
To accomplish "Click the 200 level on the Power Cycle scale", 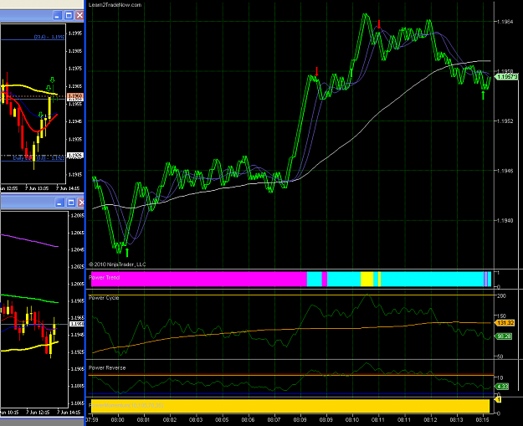I will click(501, 296).
